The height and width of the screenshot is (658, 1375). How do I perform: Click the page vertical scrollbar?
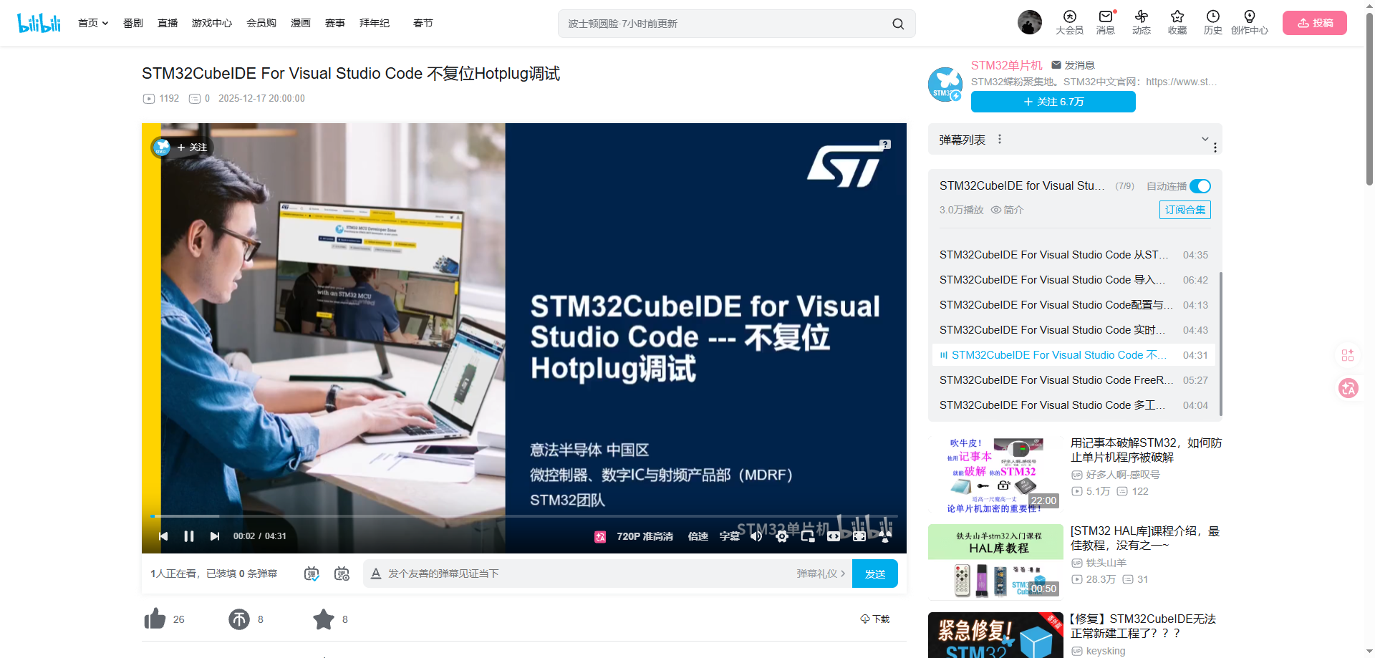click(1370, 100)
